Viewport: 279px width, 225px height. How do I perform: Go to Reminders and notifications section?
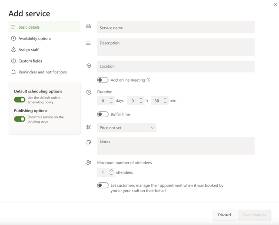click(x=43, y=72)
